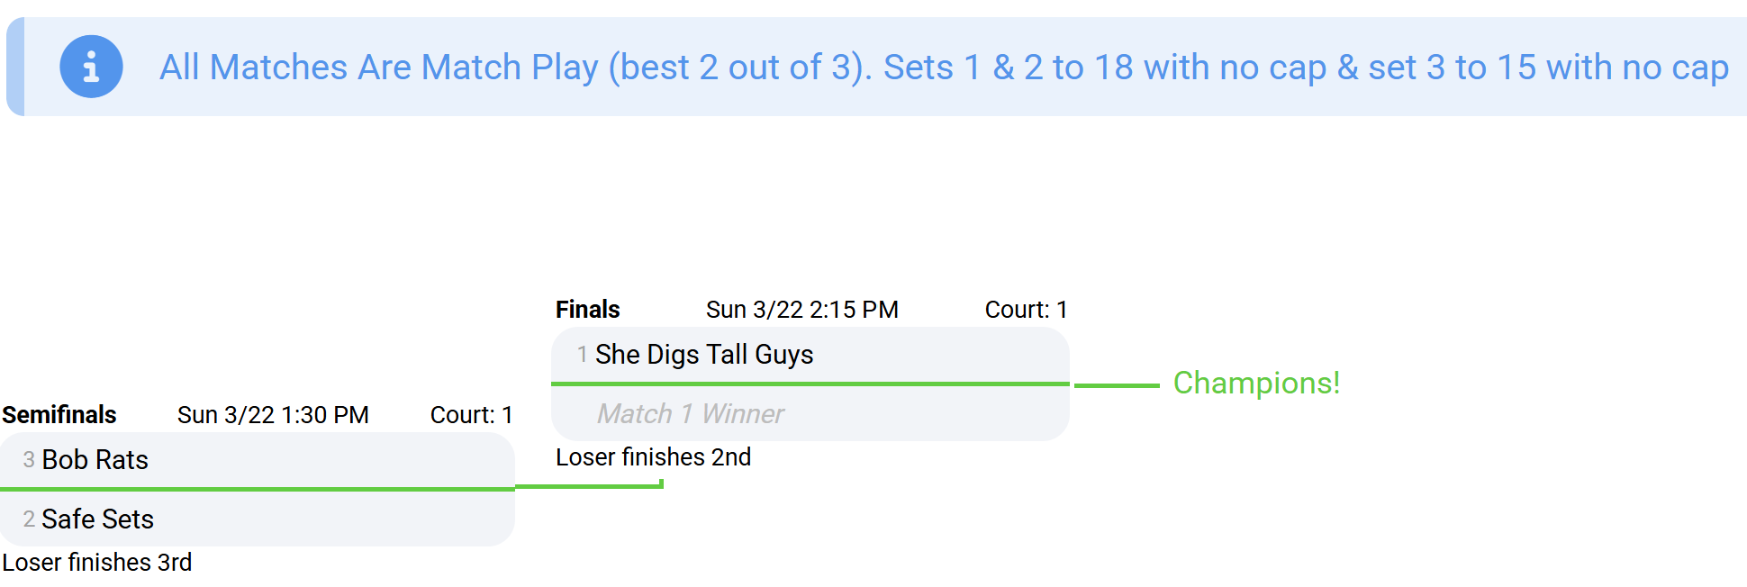Image resolution: width=1747 pixels, height=587 pixels.
Task: Click the Court: 1 label for Semifinals
Action: pyautogui.click(x=471, y=415)
